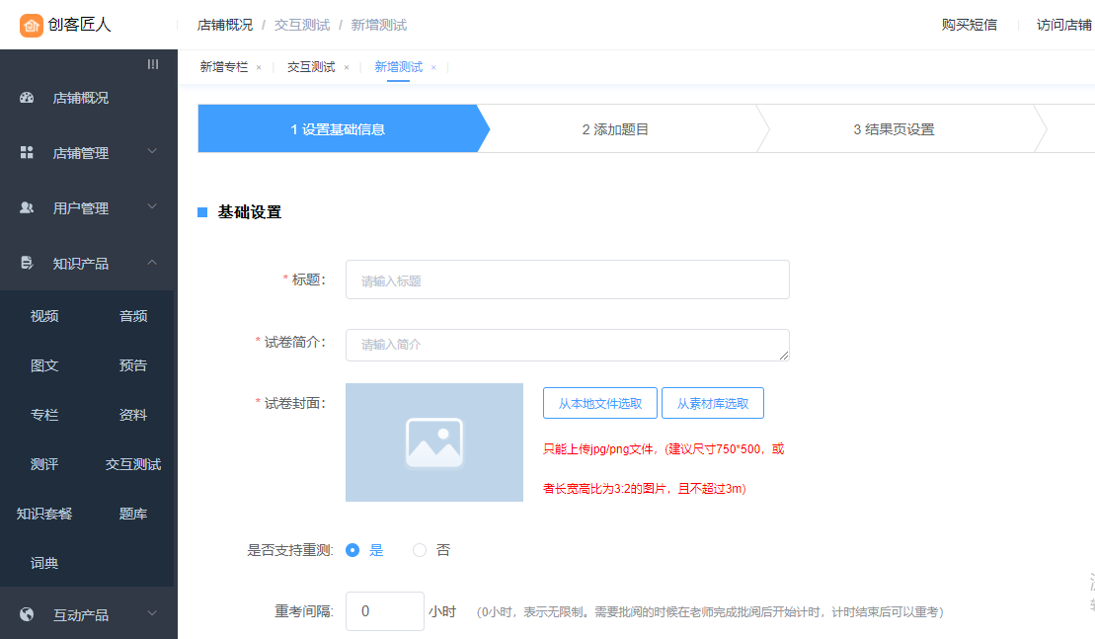Click the 知识产品 document icon
Screen dimensions: 1095x639
click(27, 264)
